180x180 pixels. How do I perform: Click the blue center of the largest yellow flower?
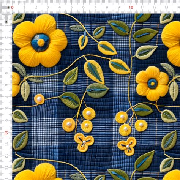[x=41, y=42]
